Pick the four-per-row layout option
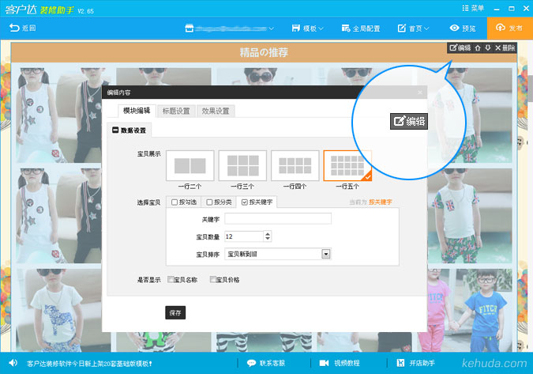Screen dimensions: 533x374 click(x=295, y=165)
